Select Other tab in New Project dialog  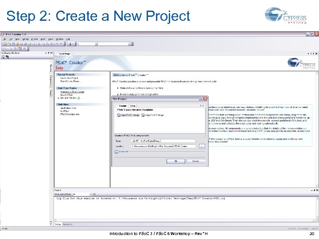(132, 106)
